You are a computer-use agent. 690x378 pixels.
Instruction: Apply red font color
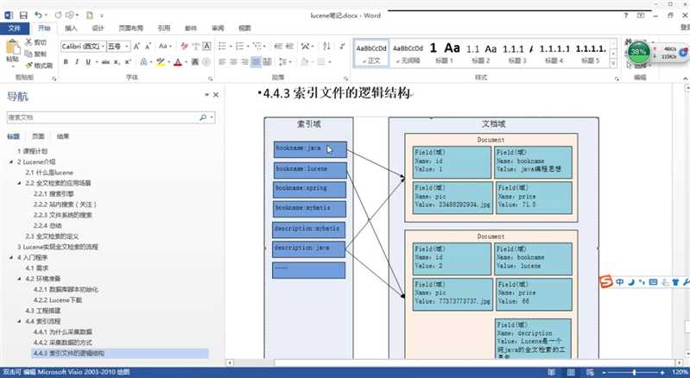(178, 62)
